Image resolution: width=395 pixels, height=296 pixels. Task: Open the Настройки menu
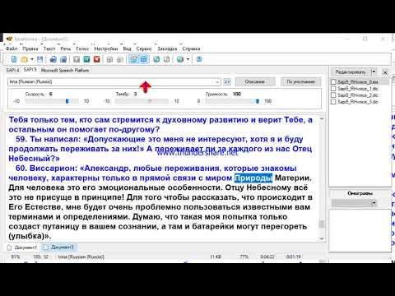coord(106,49)
